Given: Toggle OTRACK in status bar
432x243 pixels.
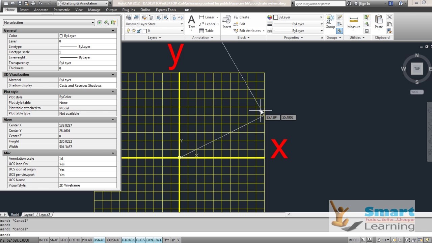Looking at the screenshot, I should 128,240.
